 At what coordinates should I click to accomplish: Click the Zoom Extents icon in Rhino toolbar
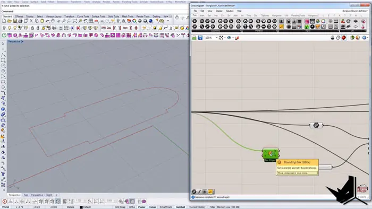(x=74, y=21)
